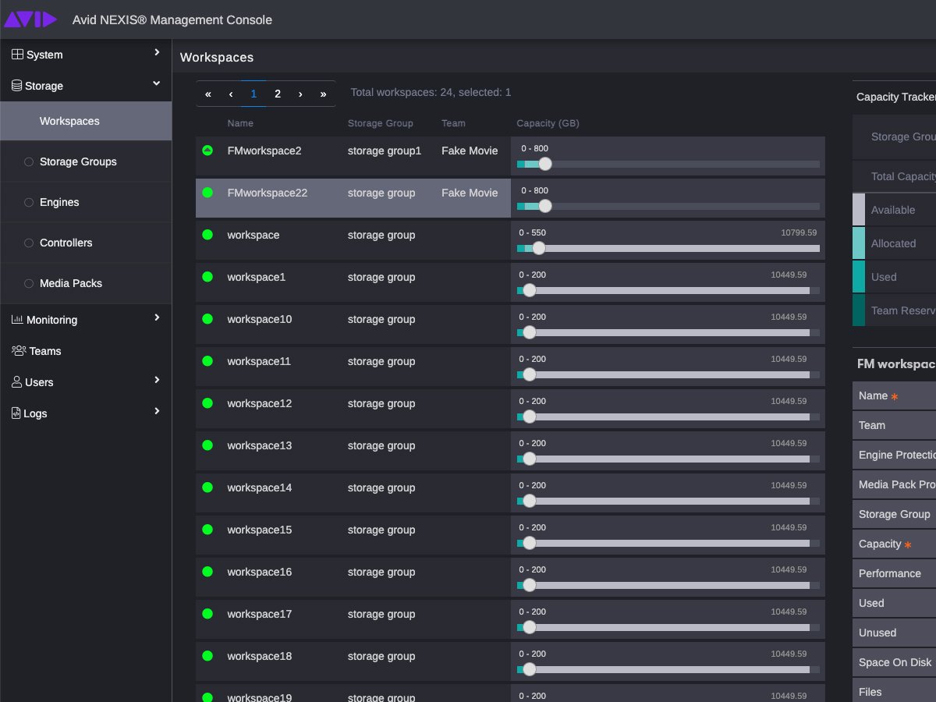Viewport: 936px width, 702px height.
Task: Click the Avid logo in header
Action: click(x=30, y=19)
